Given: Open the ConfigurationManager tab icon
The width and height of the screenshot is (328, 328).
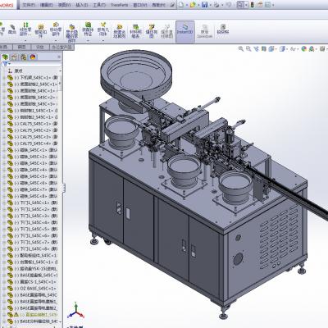Looking at the screenshot, I should point(24,57).
